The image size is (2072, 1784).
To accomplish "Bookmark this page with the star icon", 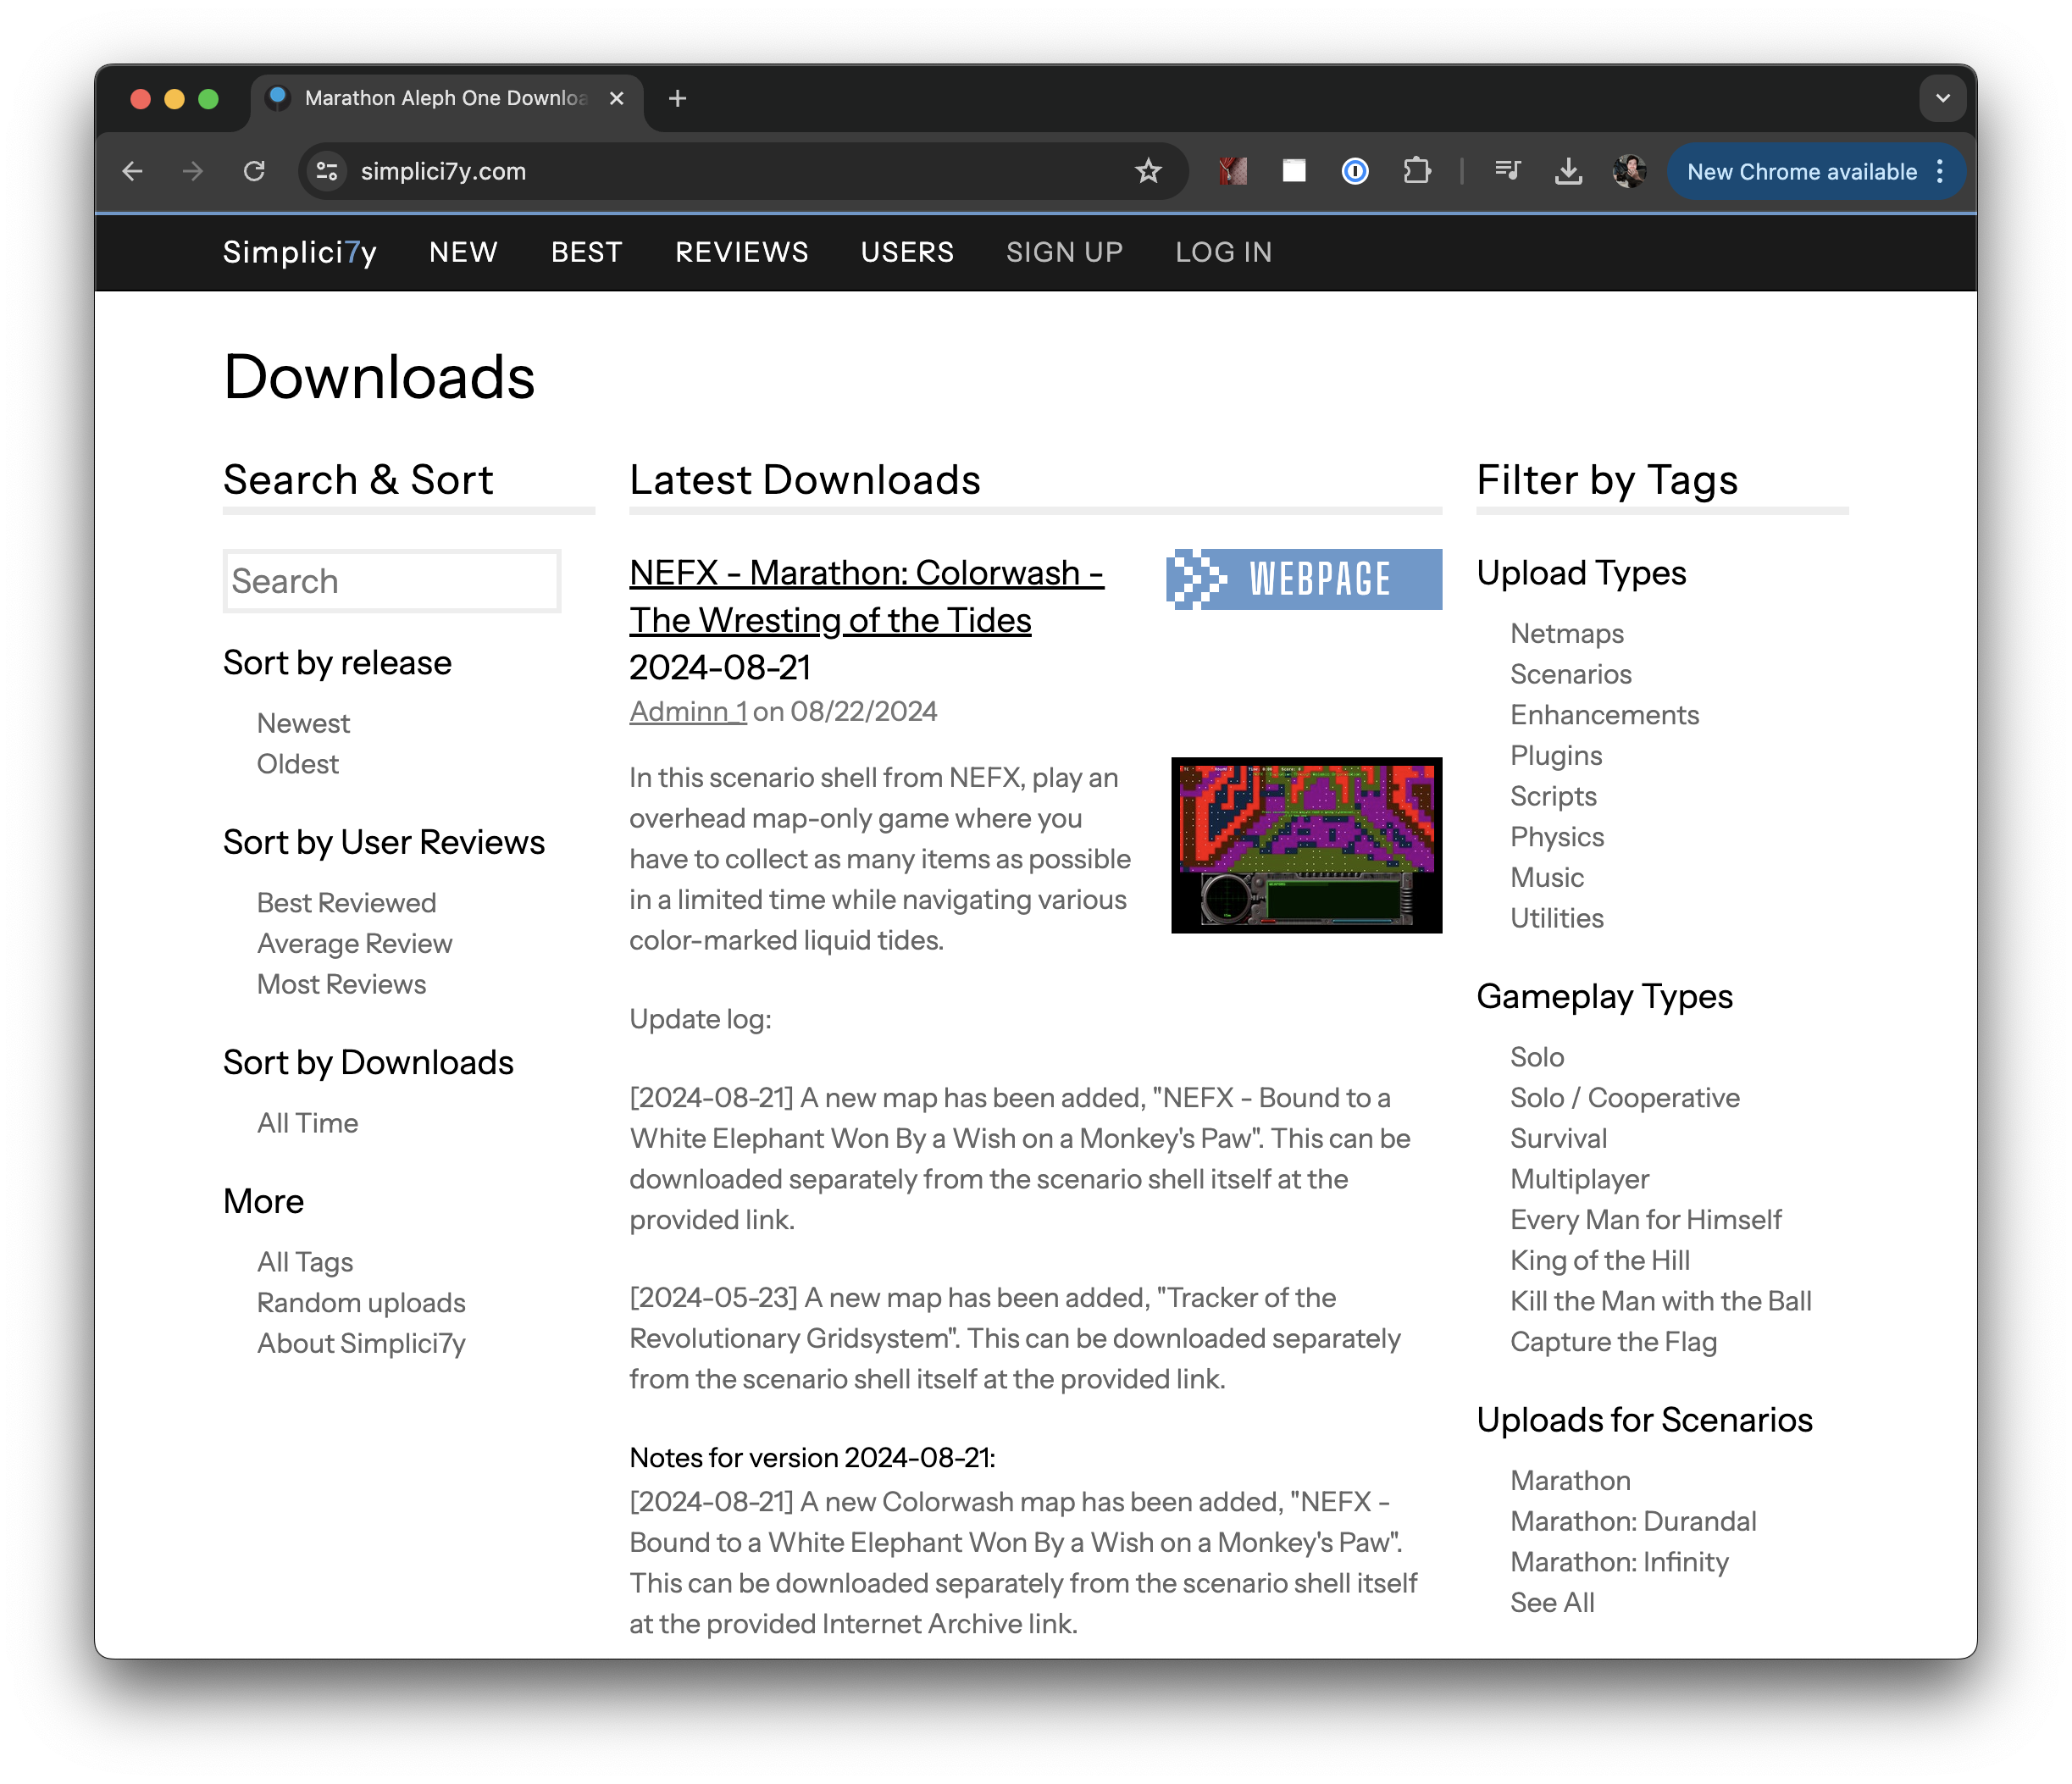I will 1148,171.
